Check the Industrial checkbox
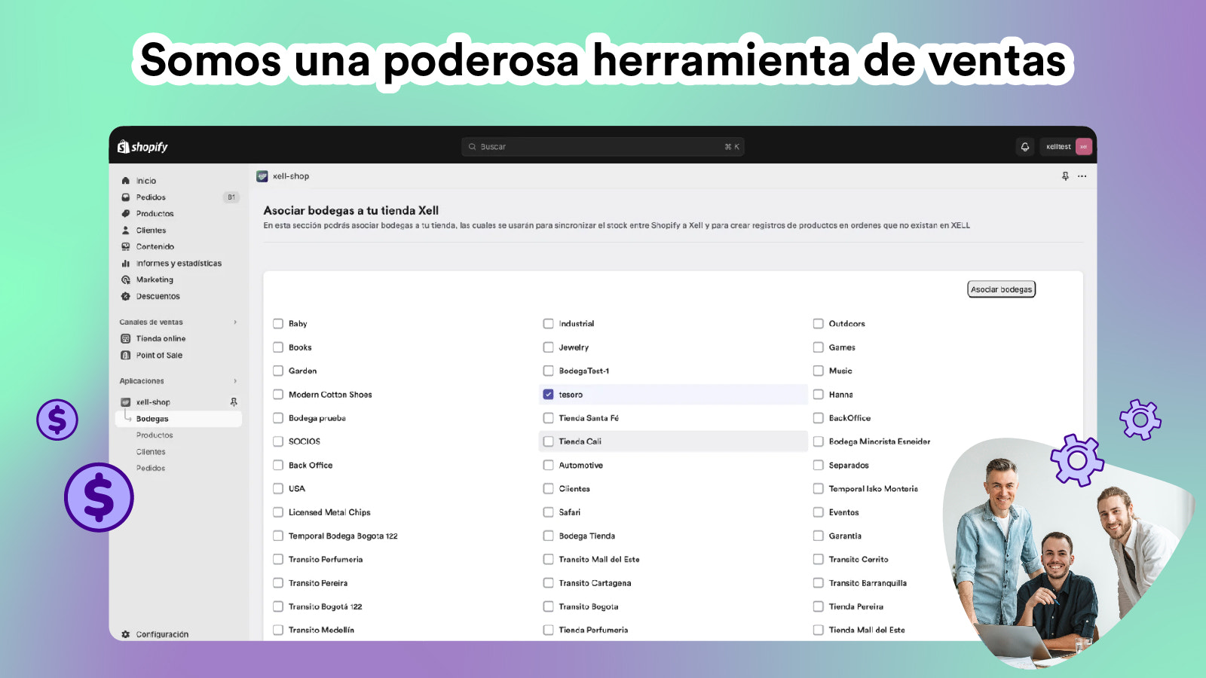 pyautogui.click(x=548, y=324)
